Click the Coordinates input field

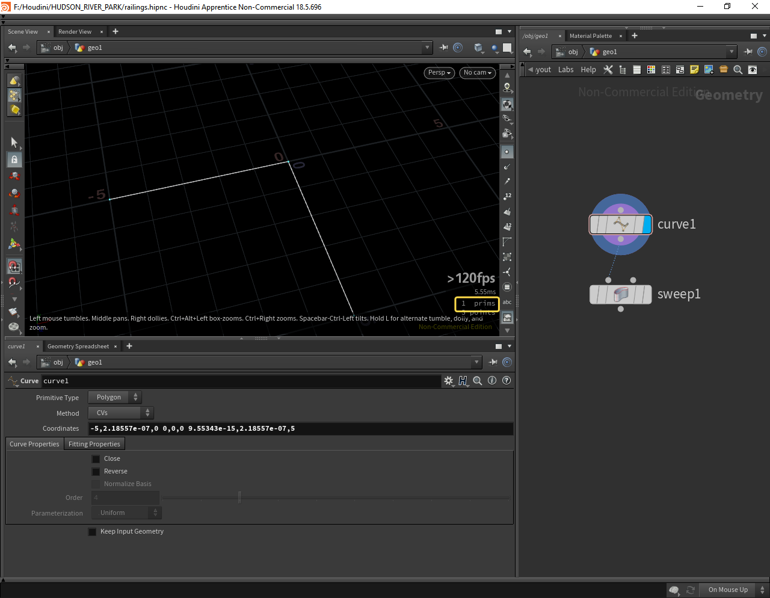coord(301,429)
